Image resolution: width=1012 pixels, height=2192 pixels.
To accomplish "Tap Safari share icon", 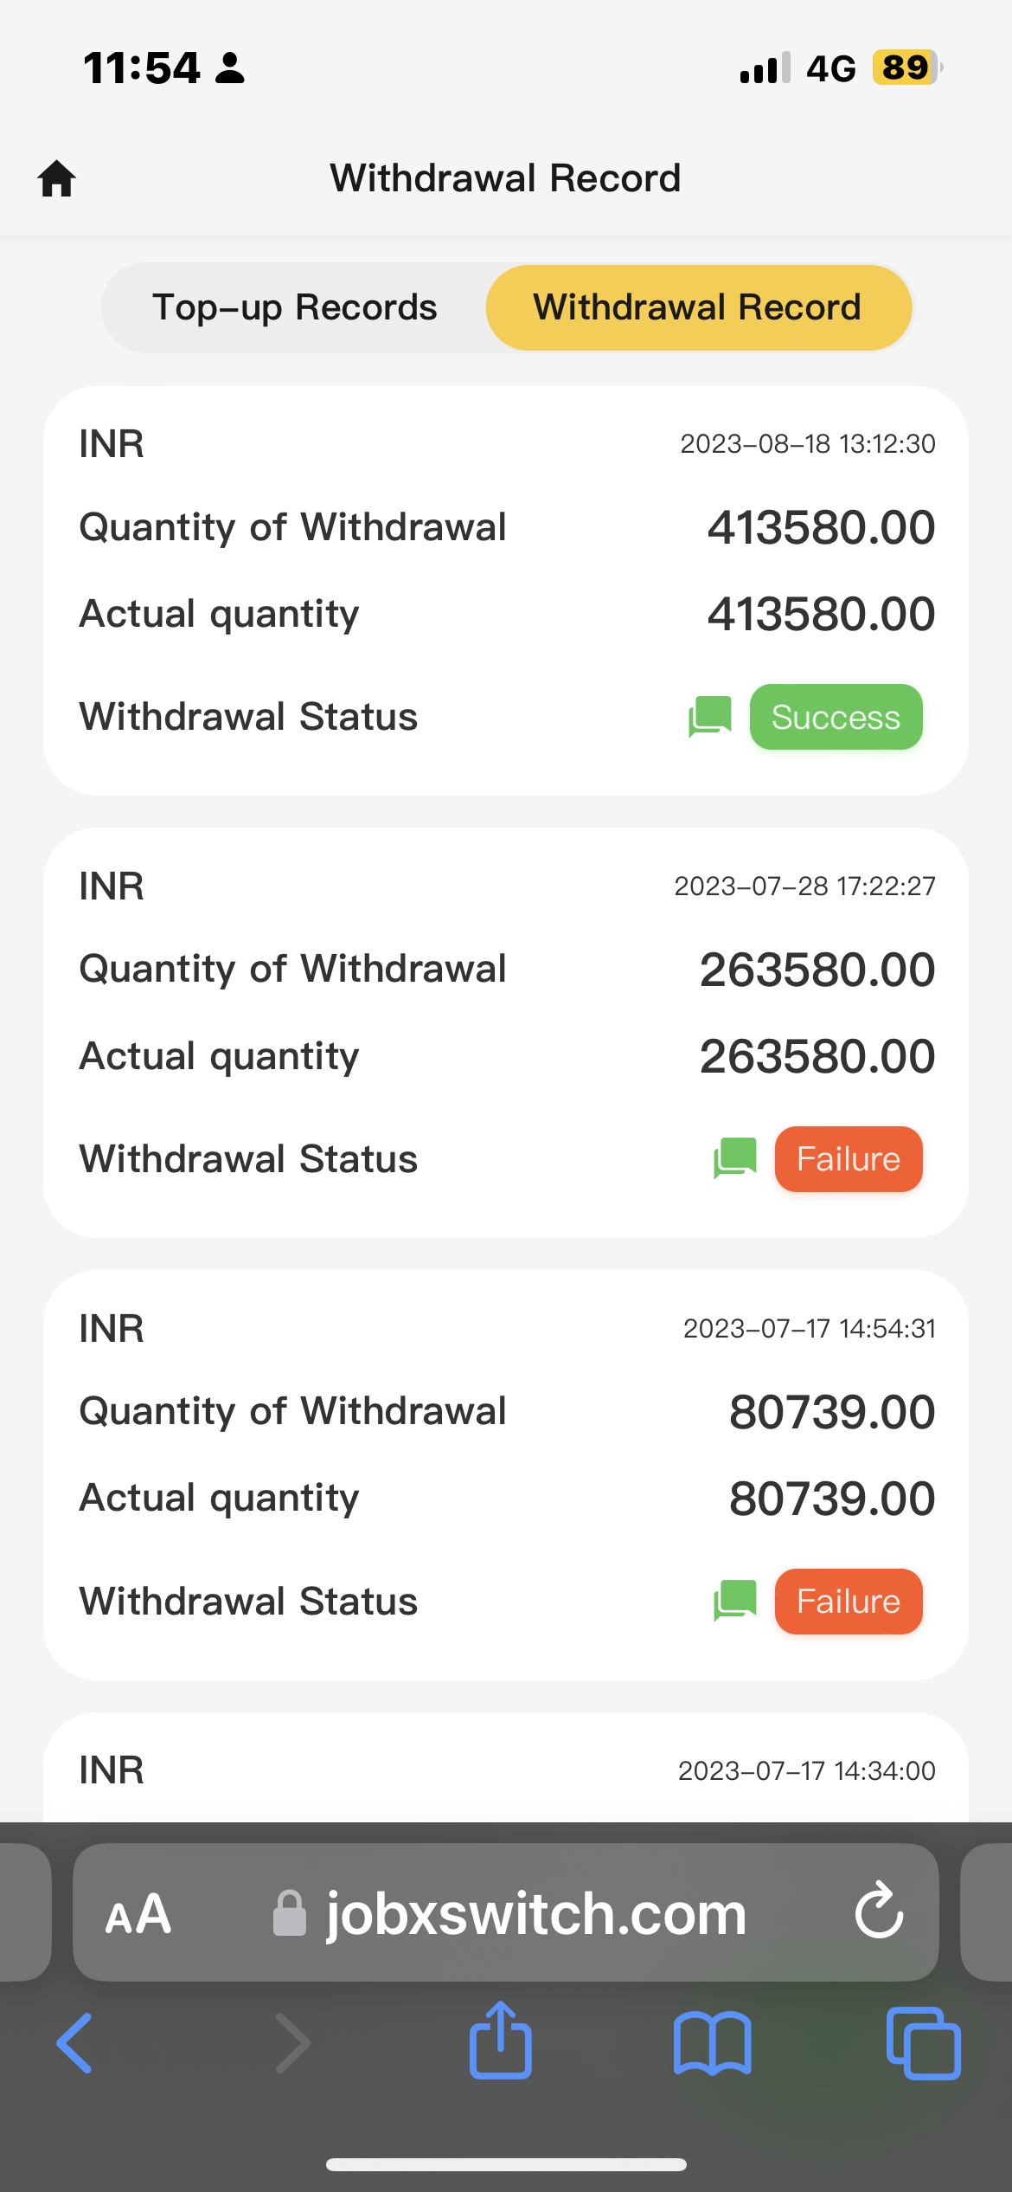I will point(500,2042).
